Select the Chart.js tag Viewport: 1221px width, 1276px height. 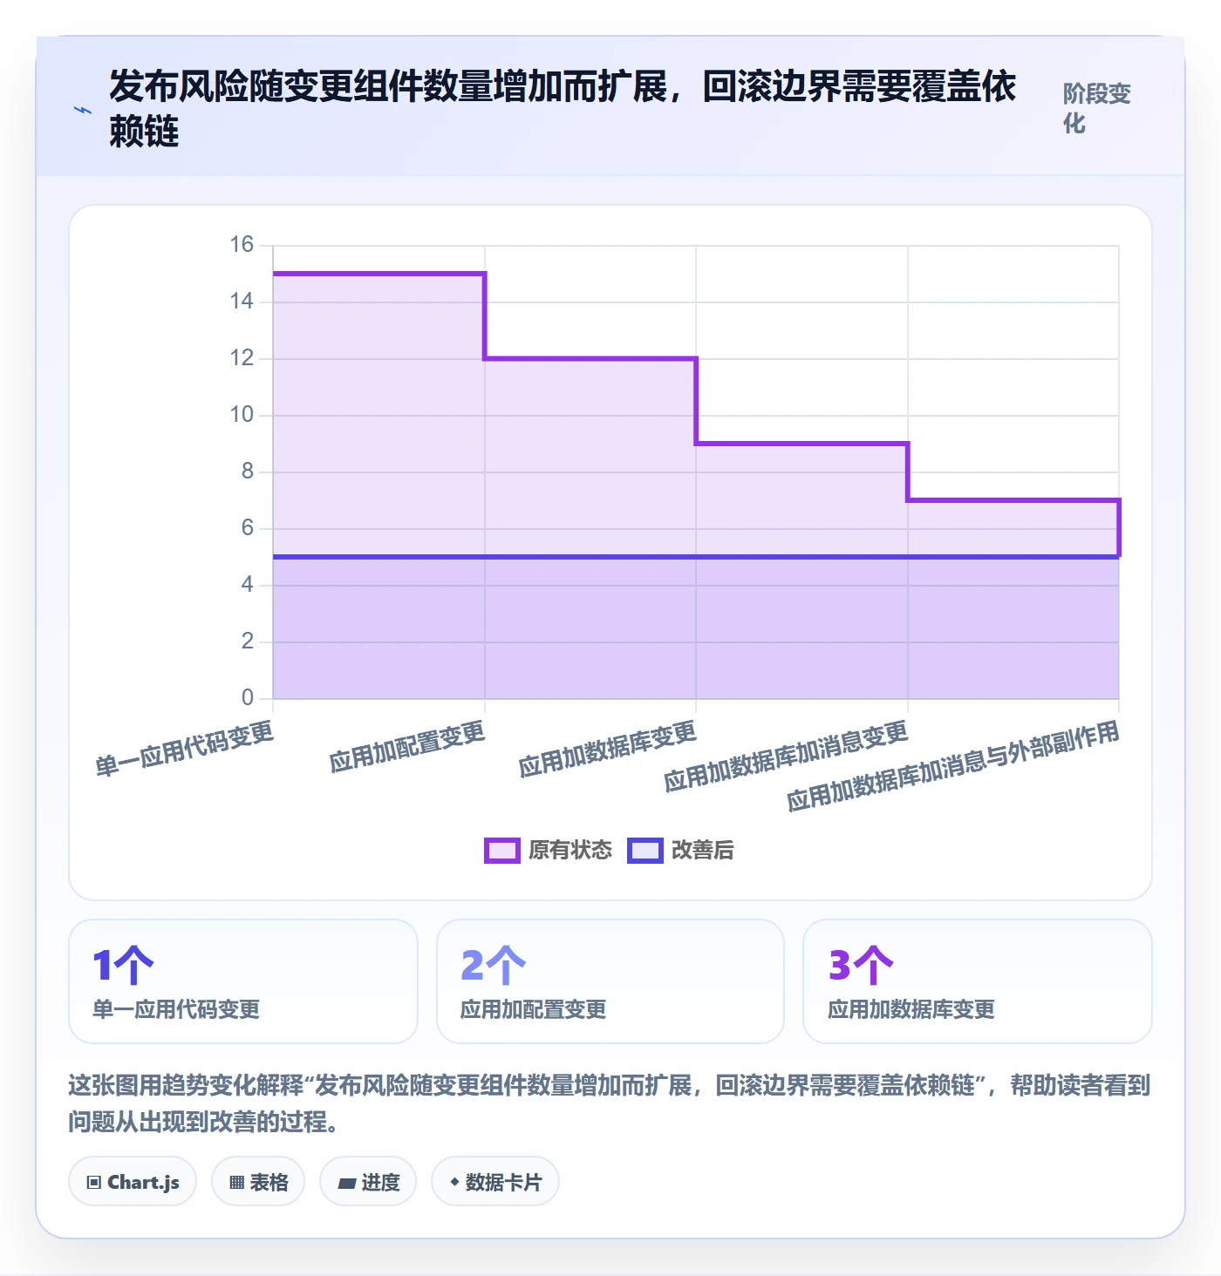tap(133, 1182)
